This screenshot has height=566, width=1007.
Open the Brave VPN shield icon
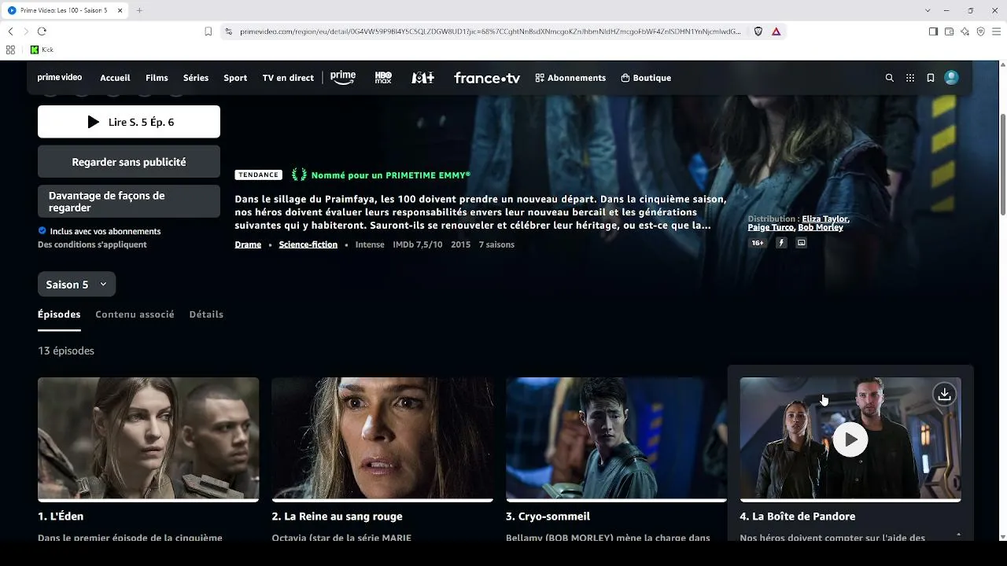[x=980, y=31]
